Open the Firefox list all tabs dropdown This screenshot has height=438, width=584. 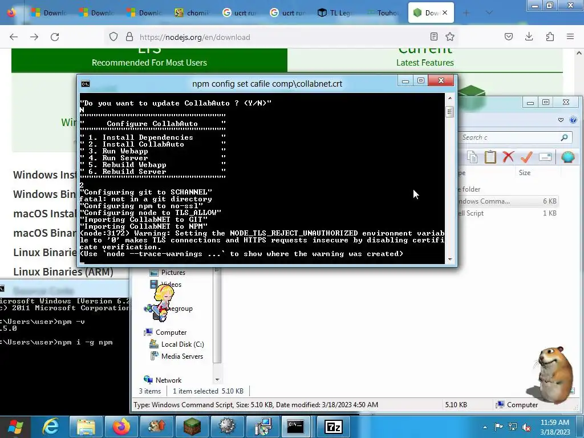coord(489,13)
